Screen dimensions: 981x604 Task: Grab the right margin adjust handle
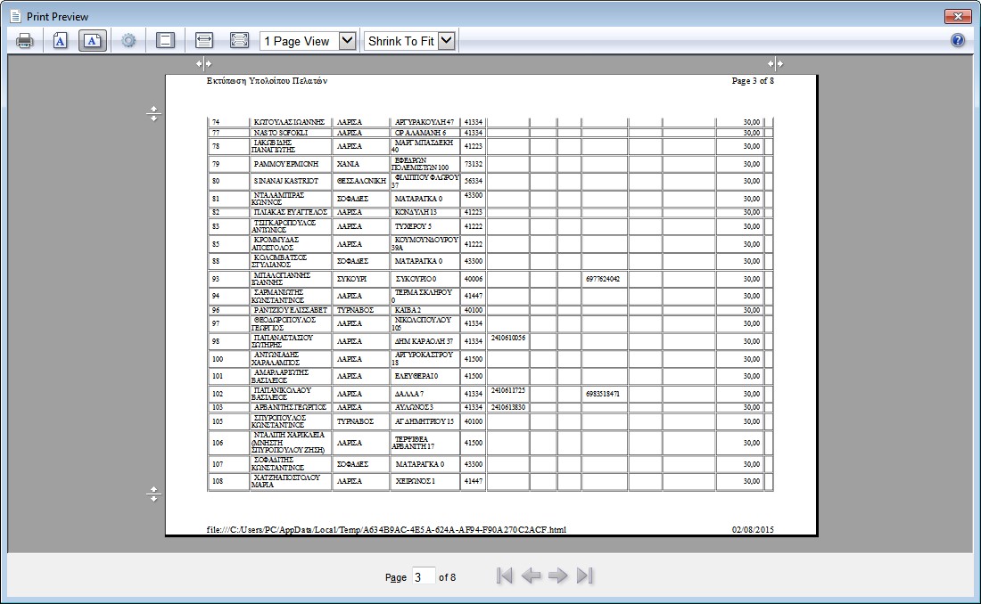click(775, 63)
